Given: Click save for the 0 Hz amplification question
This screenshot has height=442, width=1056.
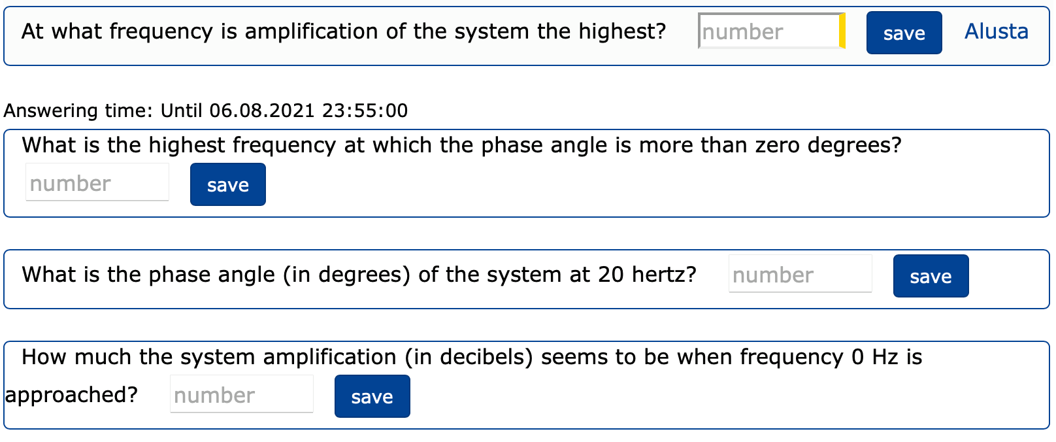Looking at the screenshot, I should [x=372, y=396].
